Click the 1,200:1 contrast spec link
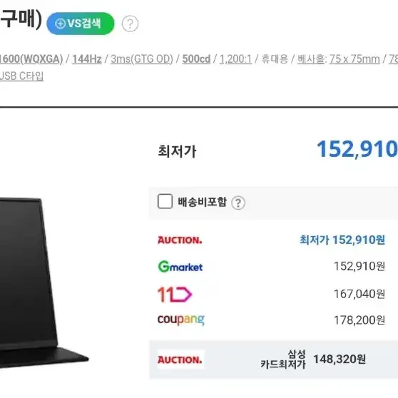398x398 pixels. (x=235, y=59)
